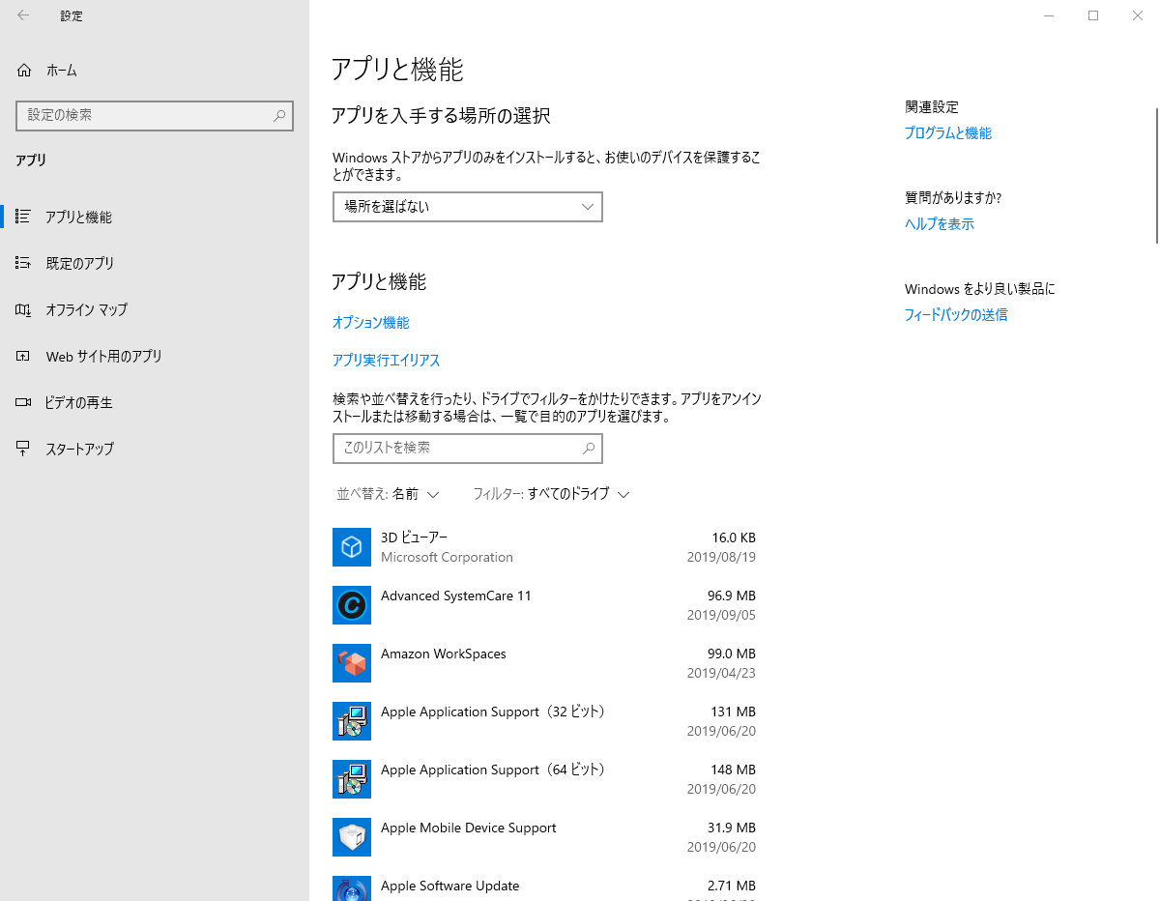This screenshot has height=901, width=1160.
Task: Open the 場所を選ばない dropdown
Action: click(x=468, y=207)
